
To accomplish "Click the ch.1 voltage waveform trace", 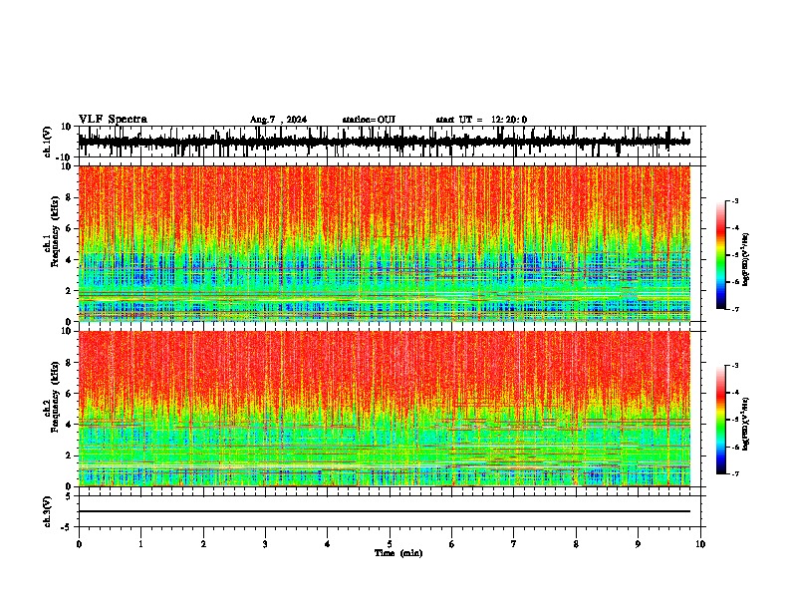I will point(384,142).
